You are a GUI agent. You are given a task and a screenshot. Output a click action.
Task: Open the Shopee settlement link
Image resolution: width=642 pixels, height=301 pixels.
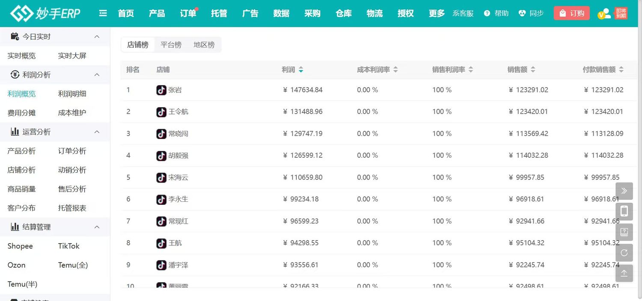[20, 246]
